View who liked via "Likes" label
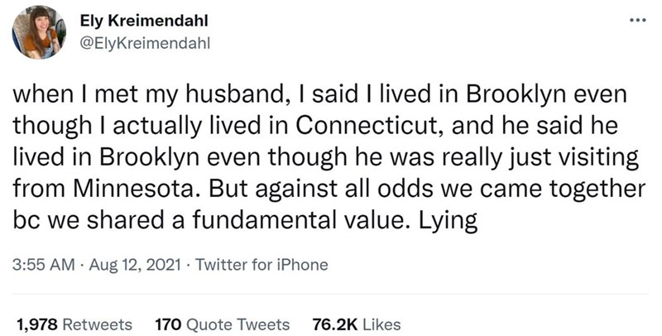 click(382, 324)
